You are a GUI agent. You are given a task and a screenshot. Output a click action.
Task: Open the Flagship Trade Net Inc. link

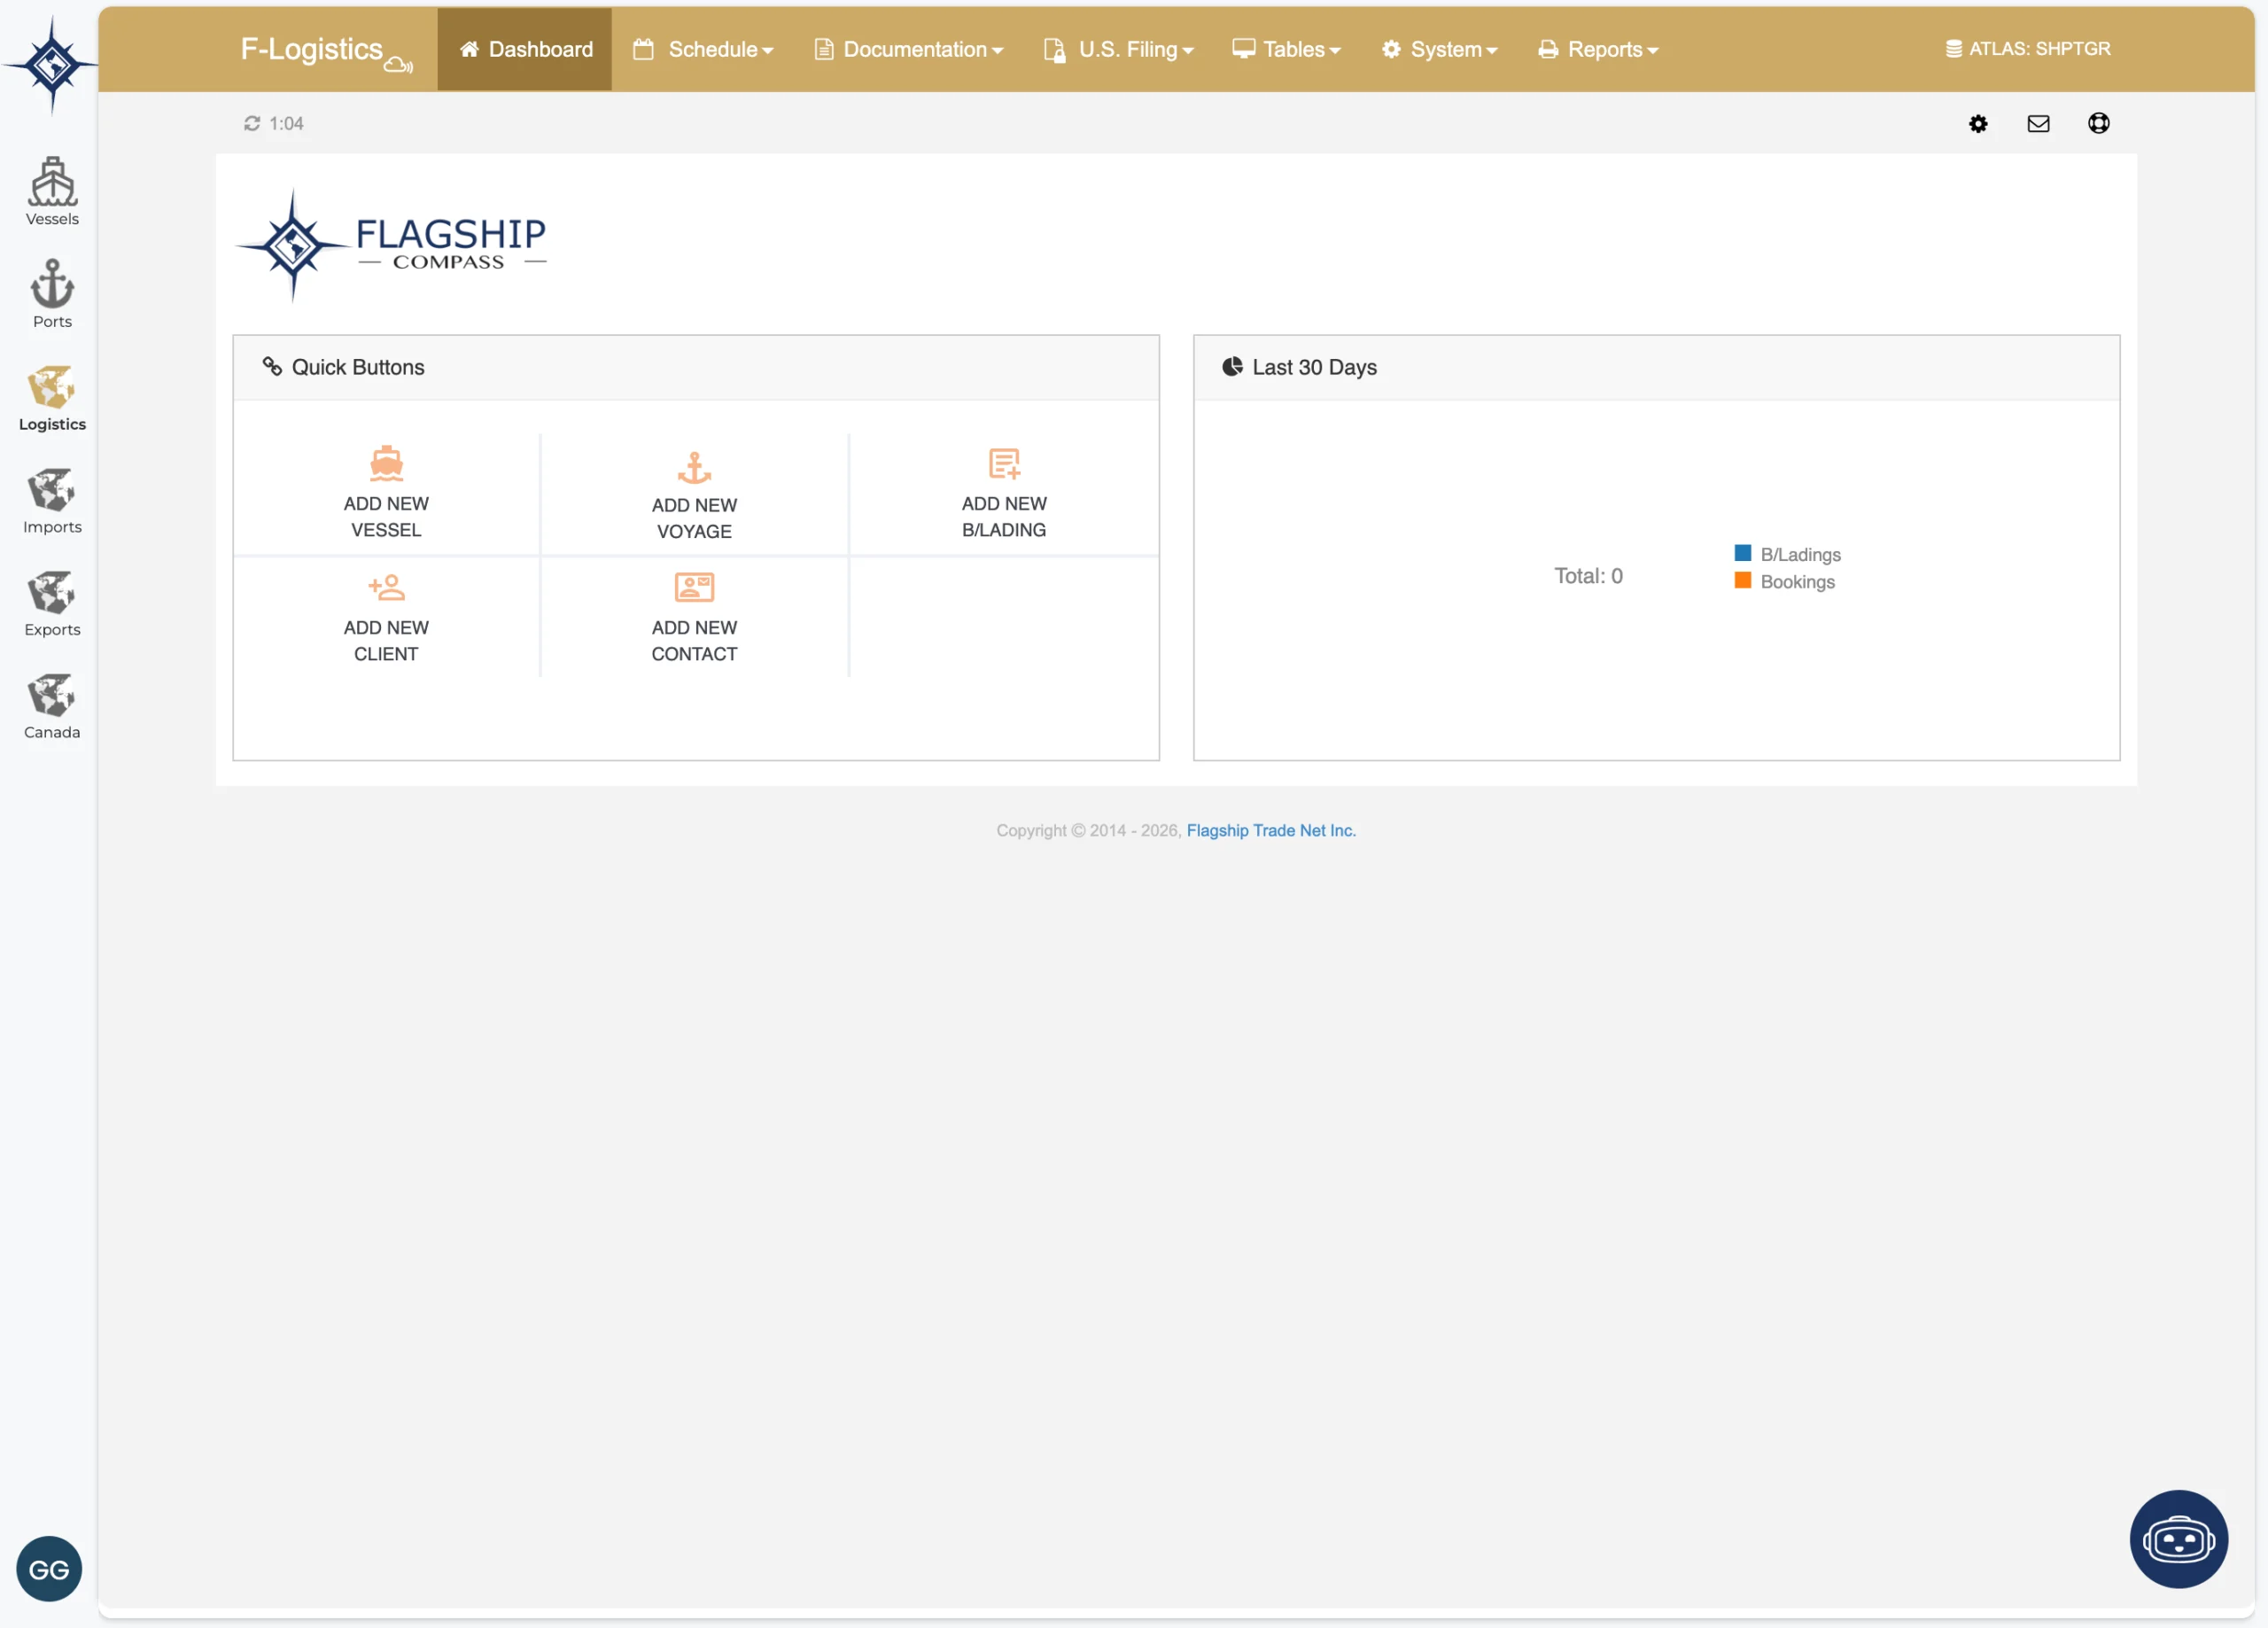pos(1270,830)
